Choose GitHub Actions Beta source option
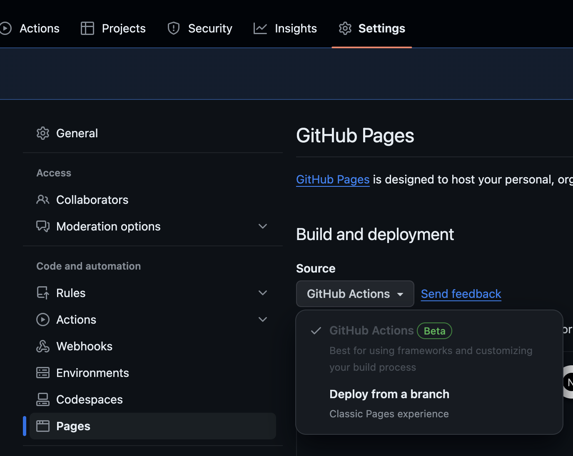Screen dimensions: 573x456 (x=429, y=348)
